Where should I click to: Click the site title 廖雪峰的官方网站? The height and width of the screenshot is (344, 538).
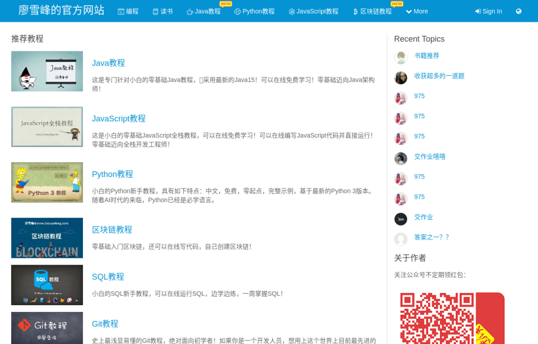[x=61, y=11]
